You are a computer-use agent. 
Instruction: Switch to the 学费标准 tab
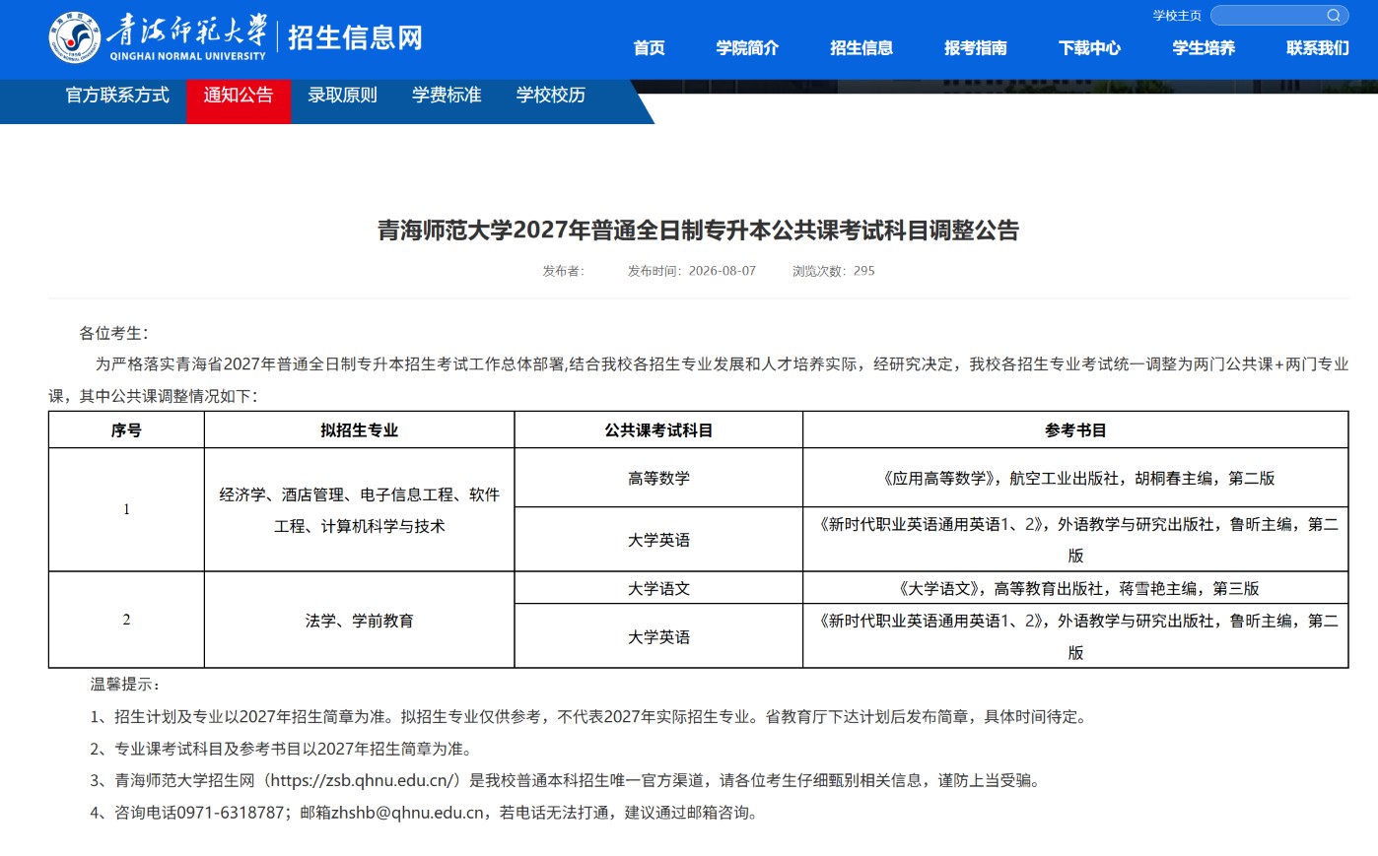pyautogui.click(x=447, y=95)
